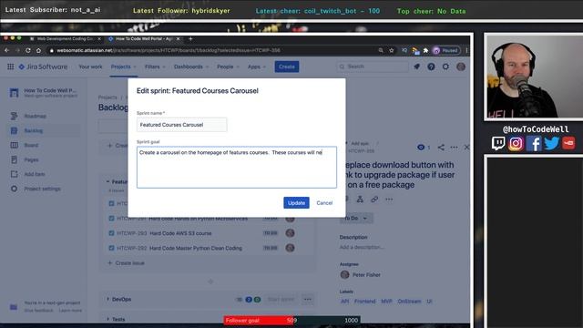This screenshot has width=583, height=328.
Task: Click the Twitter icon in stream overlay
Action: [551, 143]
